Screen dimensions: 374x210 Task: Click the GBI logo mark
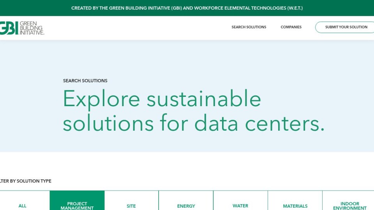coord(9,28)
